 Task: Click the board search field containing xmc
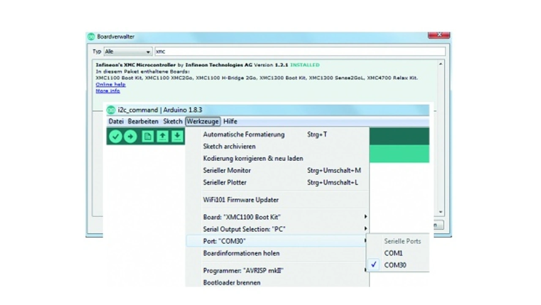300,52
